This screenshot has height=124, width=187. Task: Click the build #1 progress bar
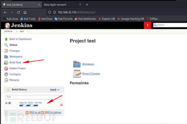coord(29,106)
